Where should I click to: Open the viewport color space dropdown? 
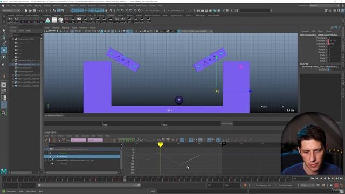[x=197, y=31]
